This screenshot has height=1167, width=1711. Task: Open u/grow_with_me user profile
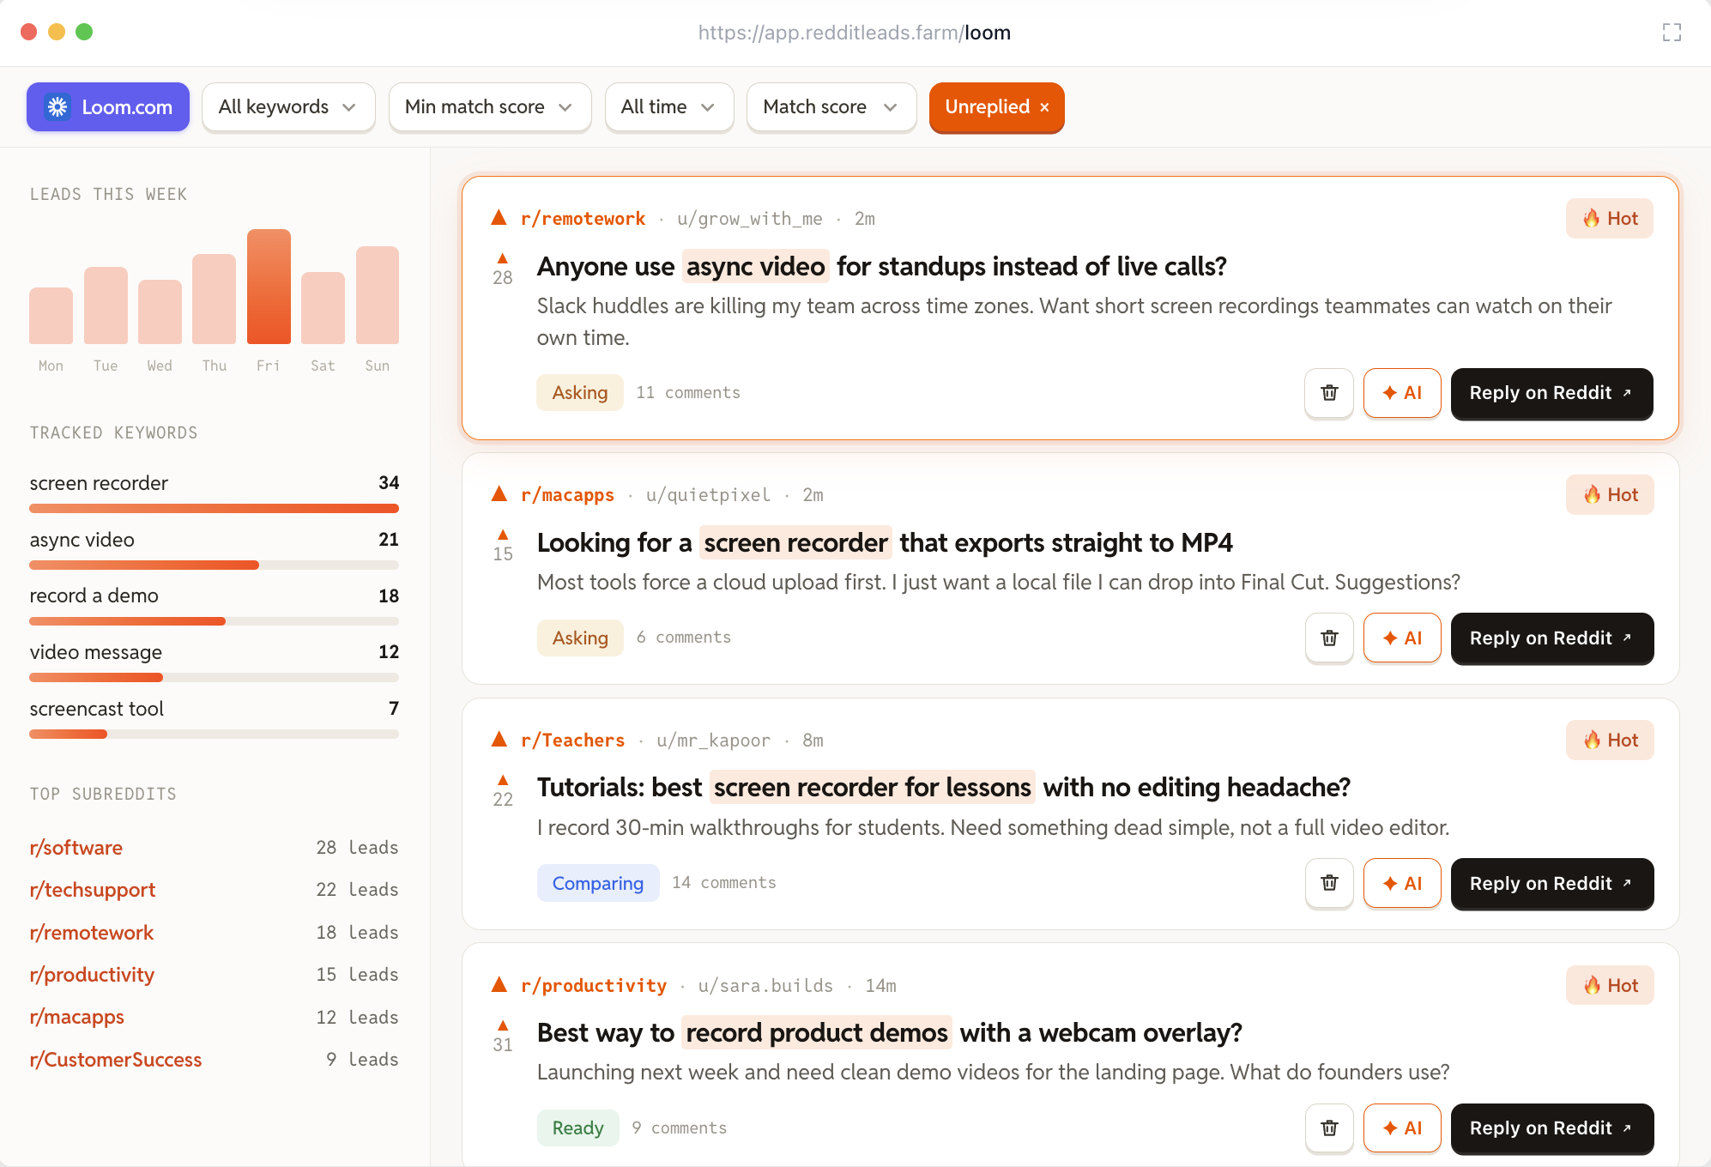[750, 219]
